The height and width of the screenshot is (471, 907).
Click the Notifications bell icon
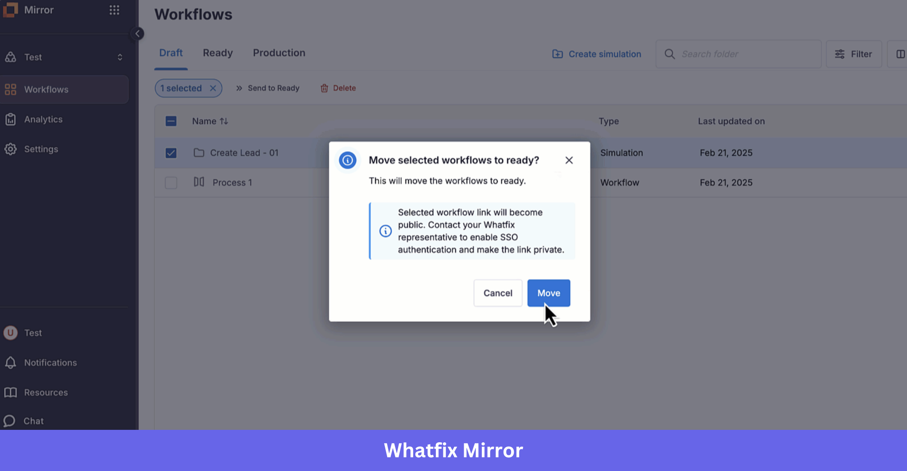coord(11,363)
